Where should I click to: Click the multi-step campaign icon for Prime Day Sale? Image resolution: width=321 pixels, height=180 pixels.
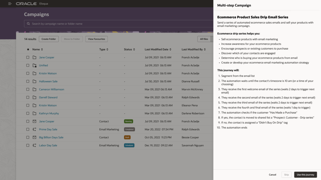34,129
